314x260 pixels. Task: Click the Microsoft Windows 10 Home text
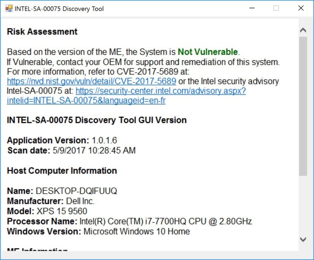(x=136, y=232)
